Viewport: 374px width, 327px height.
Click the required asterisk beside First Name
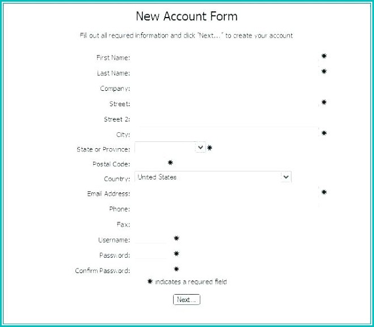coord(324,56)
